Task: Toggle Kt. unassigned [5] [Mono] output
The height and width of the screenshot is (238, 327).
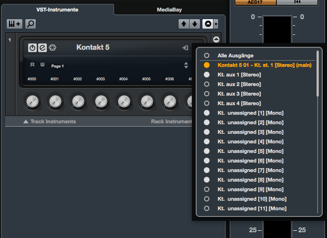Action: (258, 151)
